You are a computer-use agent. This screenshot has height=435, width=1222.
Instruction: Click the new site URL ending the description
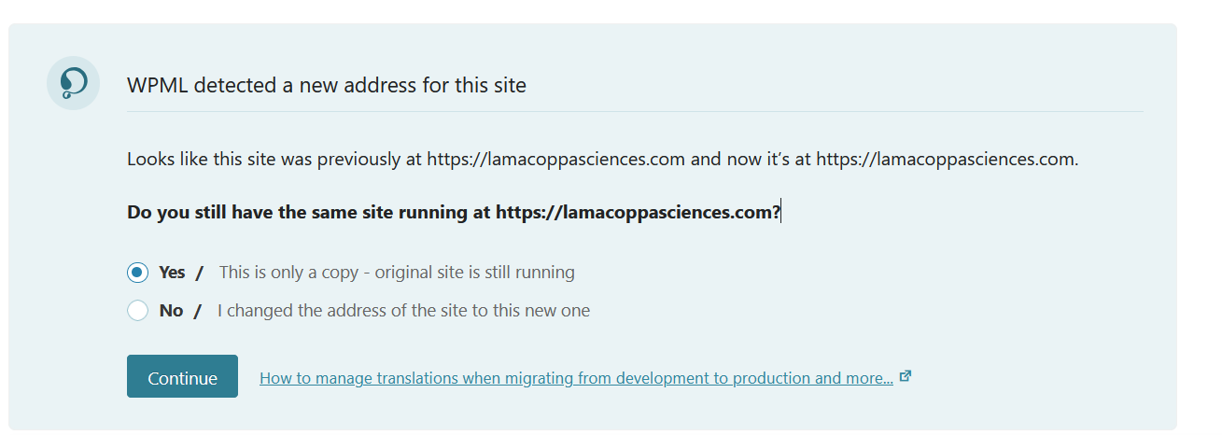[945, 159]
